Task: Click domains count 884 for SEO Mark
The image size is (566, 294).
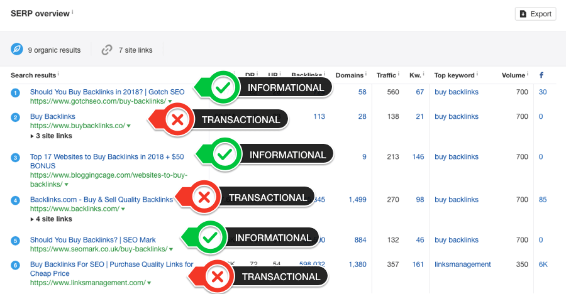Action: pos(360,240)
